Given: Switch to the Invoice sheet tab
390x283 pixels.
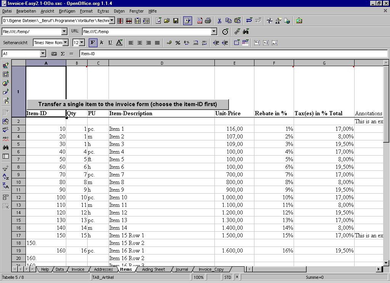Looking at the screenshot, I should click(x=78, y=269).
